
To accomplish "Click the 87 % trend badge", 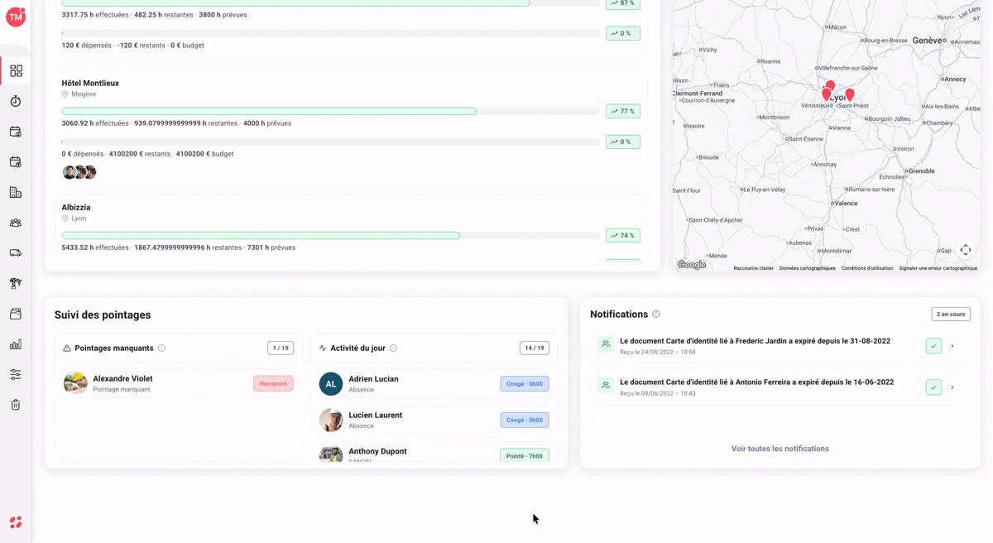I will click(623, 3).
